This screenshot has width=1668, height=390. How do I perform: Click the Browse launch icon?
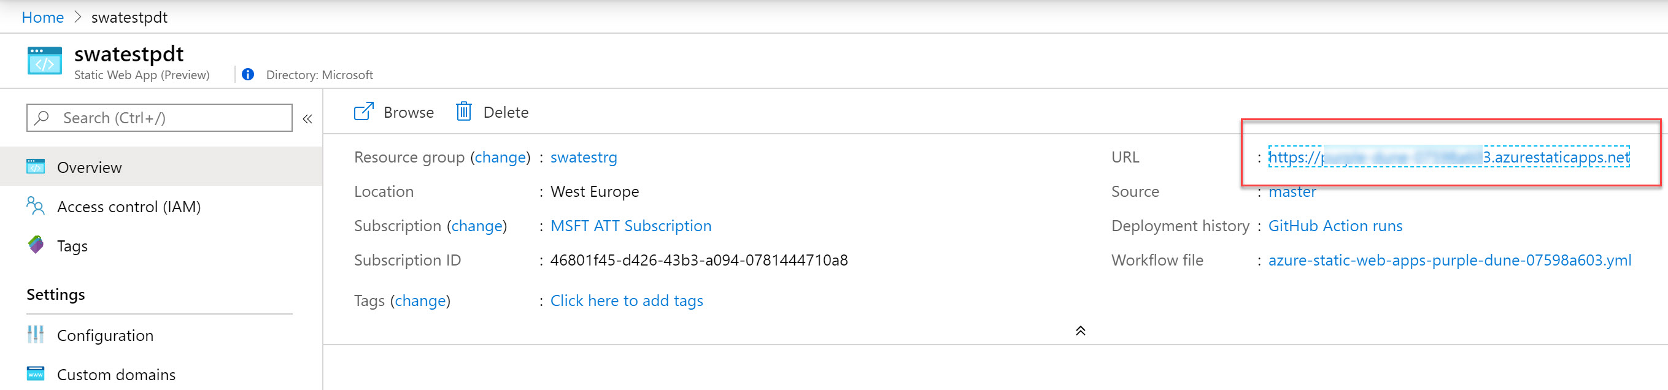click(364, 111)
